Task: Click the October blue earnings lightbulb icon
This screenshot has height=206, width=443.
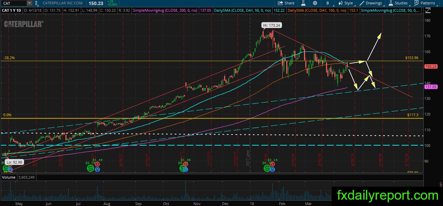Action: (x=186, y=169)
